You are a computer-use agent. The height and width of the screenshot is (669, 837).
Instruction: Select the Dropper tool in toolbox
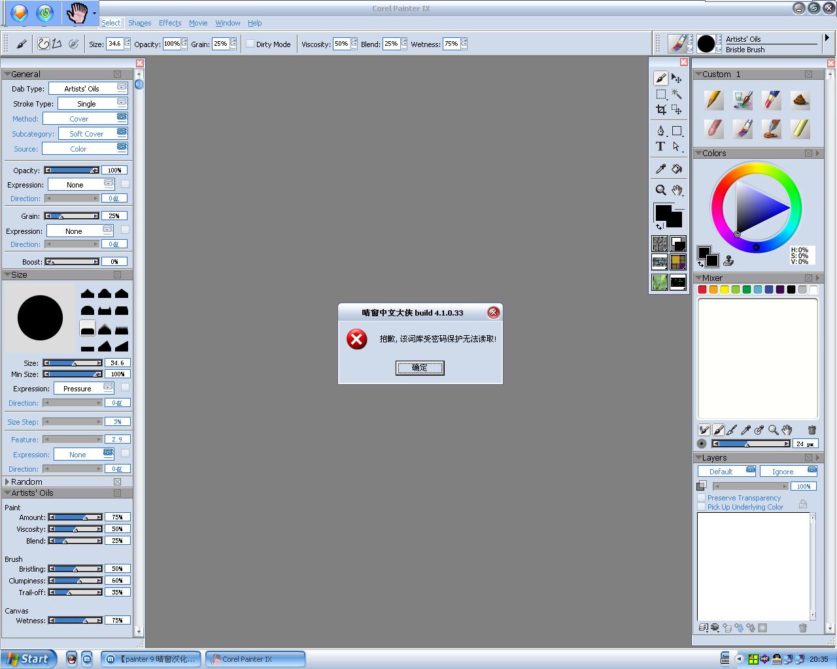(x=660, y=169)
